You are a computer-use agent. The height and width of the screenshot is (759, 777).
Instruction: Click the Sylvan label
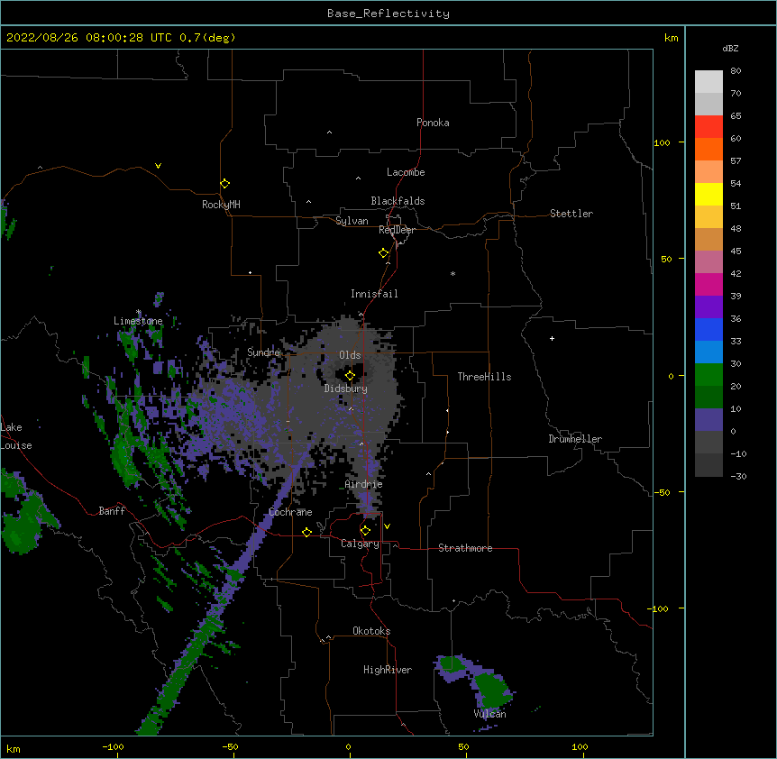click(x=352, y=221)
